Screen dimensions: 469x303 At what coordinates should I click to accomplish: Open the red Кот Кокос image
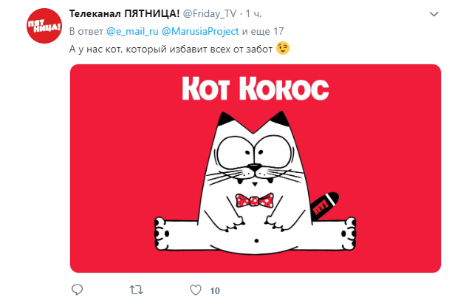[256, 168]
